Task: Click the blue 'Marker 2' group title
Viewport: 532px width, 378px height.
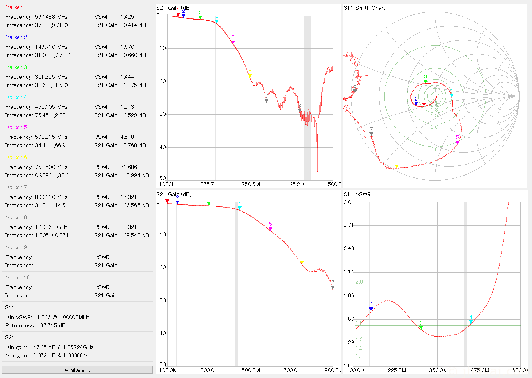Action: 16,37
